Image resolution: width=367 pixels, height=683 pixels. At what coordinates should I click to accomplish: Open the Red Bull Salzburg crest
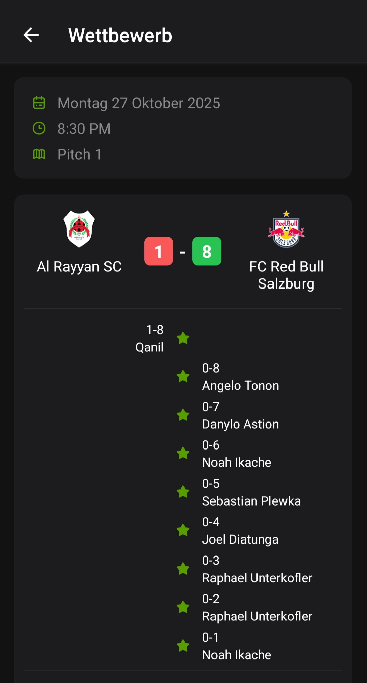coord(286,229)
